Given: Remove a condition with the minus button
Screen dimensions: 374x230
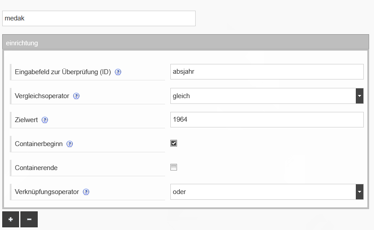Looking at the screenshot, I should (x=29, y=219).
